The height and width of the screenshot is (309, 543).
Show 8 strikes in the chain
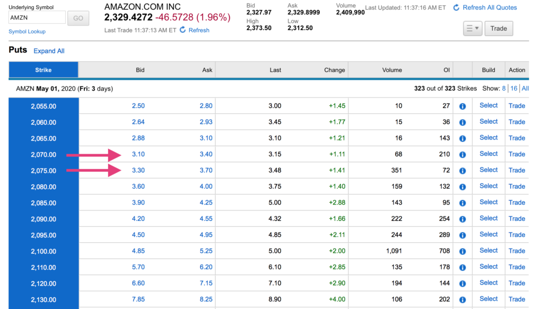click(x=504, y=89)
